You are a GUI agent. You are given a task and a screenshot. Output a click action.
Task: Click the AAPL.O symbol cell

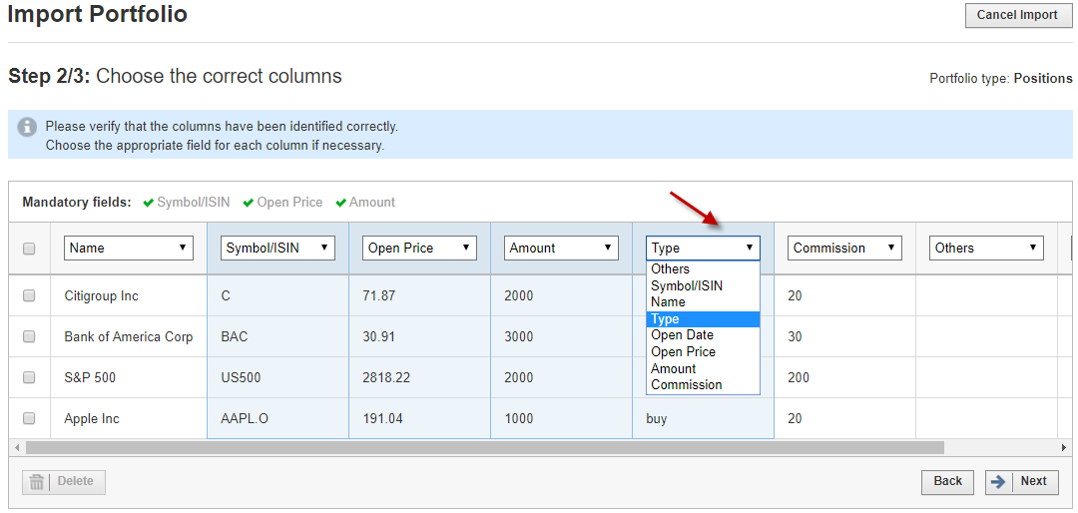click(x=277, y=418)
